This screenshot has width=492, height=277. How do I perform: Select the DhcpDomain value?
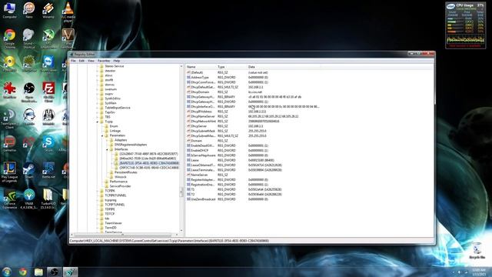pyautogui.click(x=200, y=92)
